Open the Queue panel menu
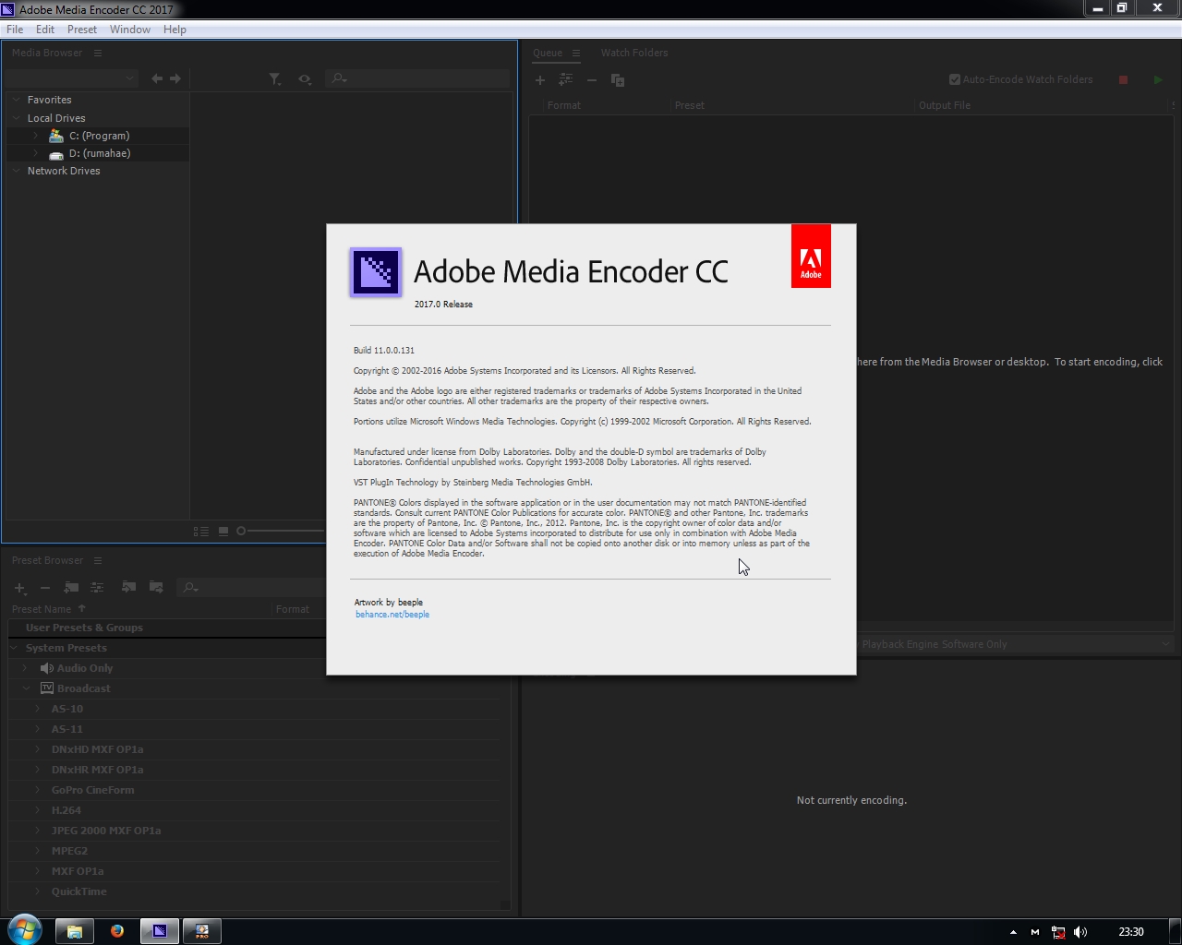Image resolution: width=1182 pixels, height=945 pixels. [575, 53]
